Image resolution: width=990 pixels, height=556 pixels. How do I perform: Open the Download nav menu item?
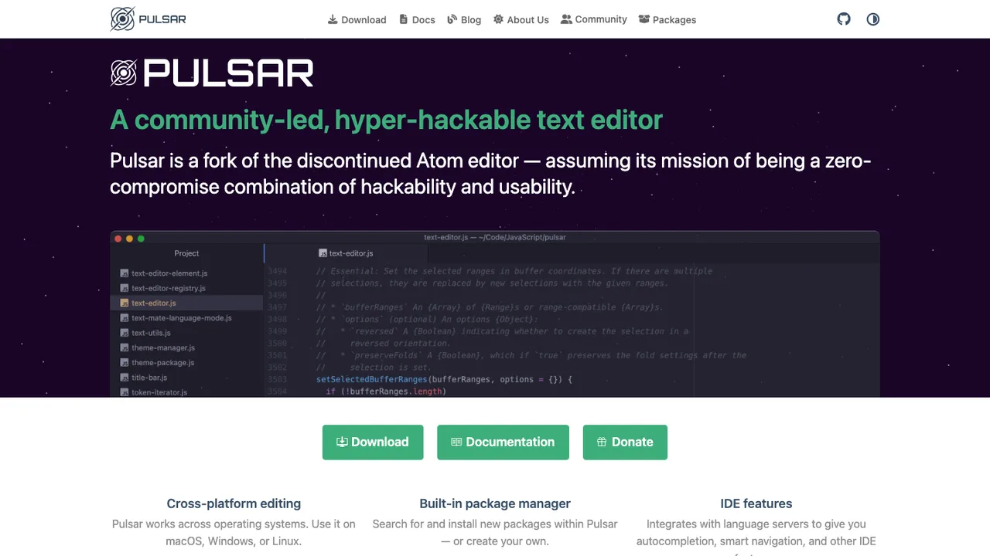pyautogui.click(x=357, y=19)
